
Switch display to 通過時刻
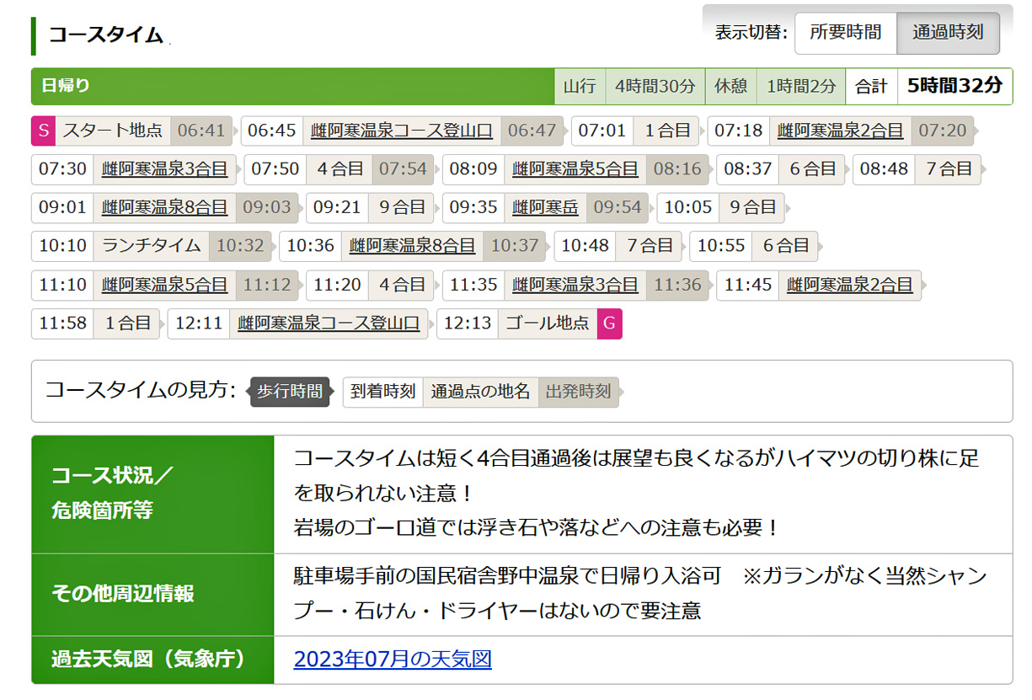948,33
